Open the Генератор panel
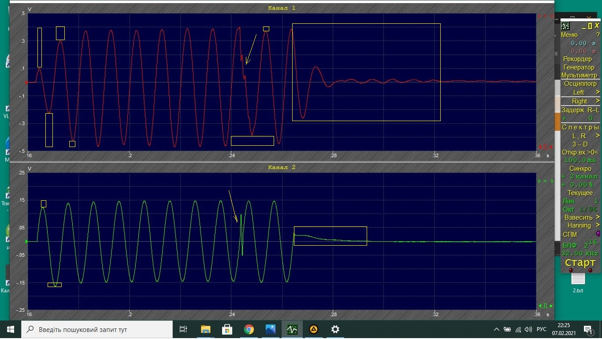Image resolution: width=602 pixels, height=339 pixels. click(579, 67)
